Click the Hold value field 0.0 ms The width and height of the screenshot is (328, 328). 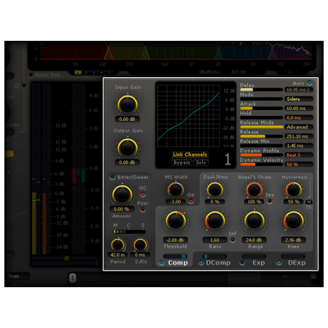pyautogui.click(x=299, y=117)
